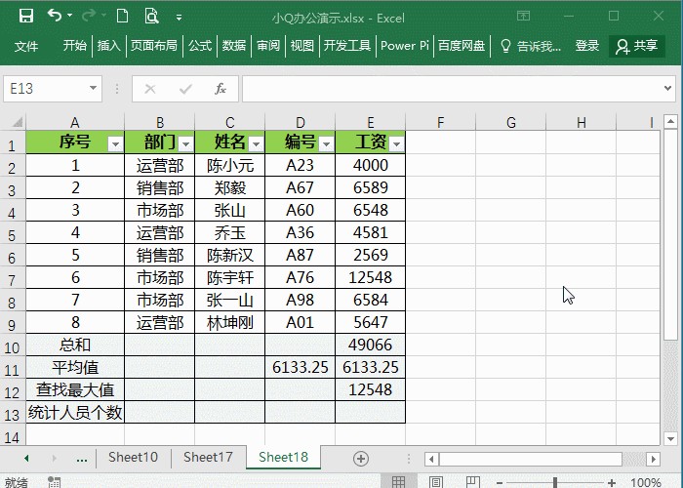Click the fx Insert Function icon
The height and width of the screenshot is (488, 683).
tap(221, 89)
